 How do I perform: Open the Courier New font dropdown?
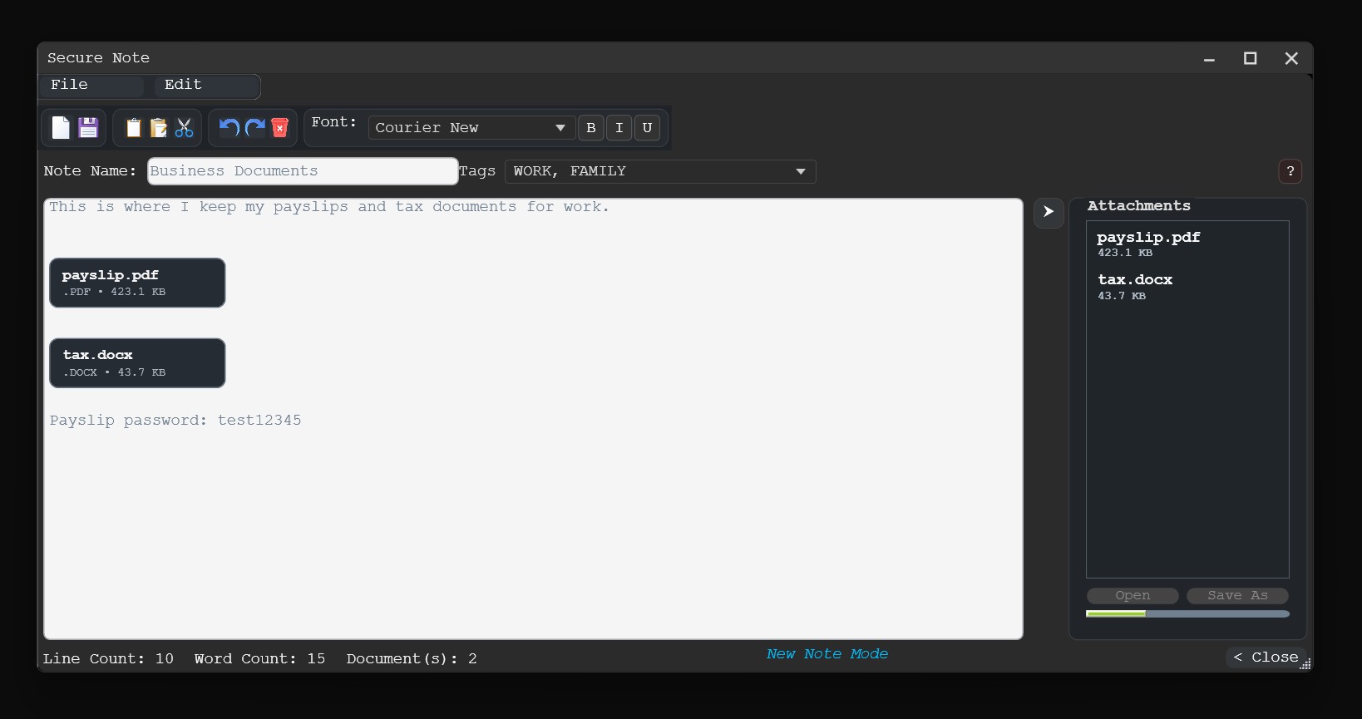[x=471, y=128]
